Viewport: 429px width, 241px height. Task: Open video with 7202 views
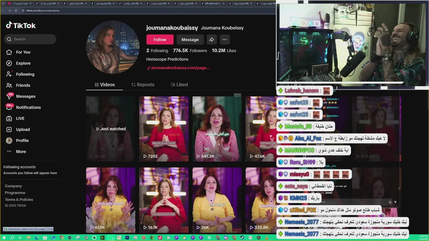point(164,129)
